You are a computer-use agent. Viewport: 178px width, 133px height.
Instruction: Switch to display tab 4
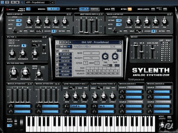coord(67,42)
